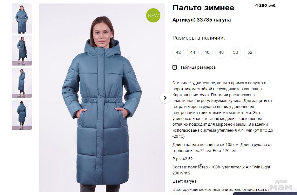The image size is (297, 195).
Task: Click the main coat product image
Action: tap(102, 98)
